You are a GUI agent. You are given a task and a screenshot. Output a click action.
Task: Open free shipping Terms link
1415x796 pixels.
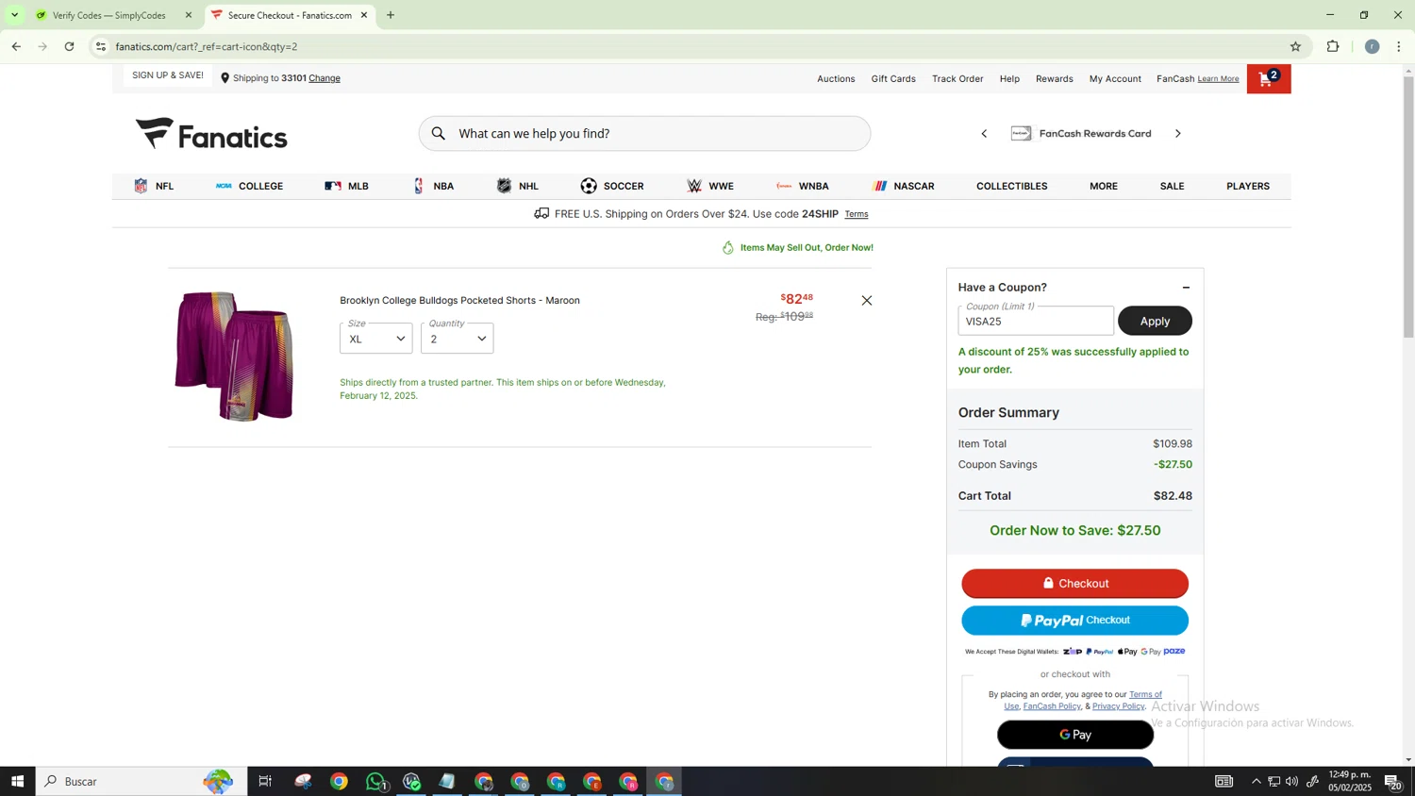(857, 215)
